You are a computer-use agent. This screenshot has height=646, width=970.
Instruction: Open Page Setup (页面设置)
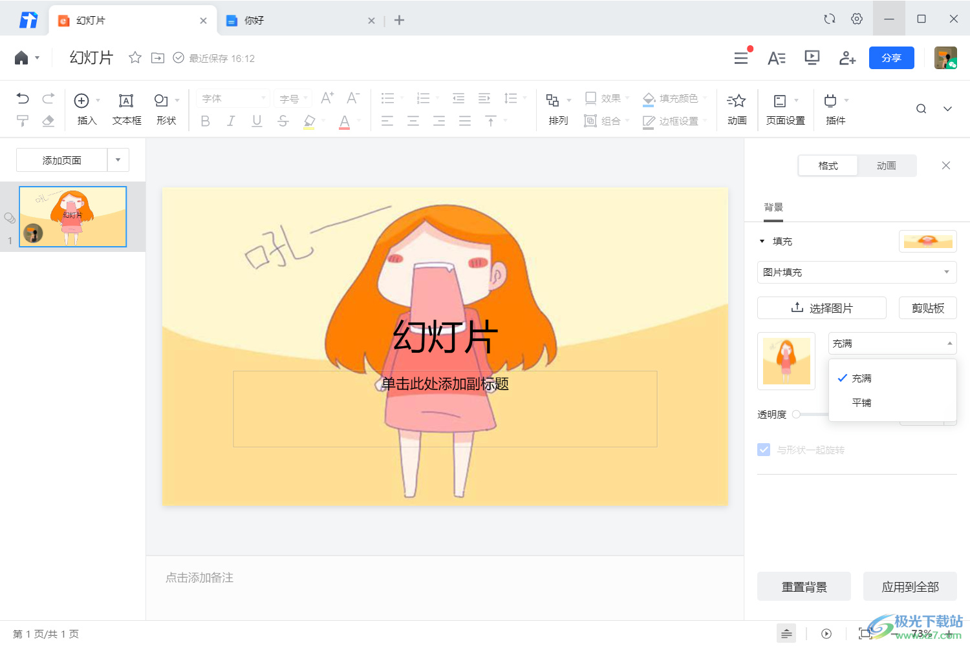coord(786,109)
